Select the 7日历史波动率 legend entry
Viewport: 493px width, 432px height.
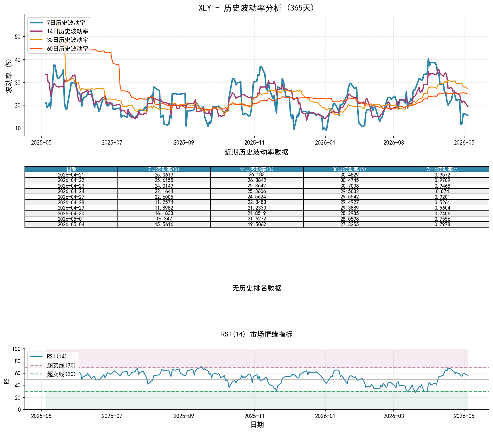click(x=59, y=23)
